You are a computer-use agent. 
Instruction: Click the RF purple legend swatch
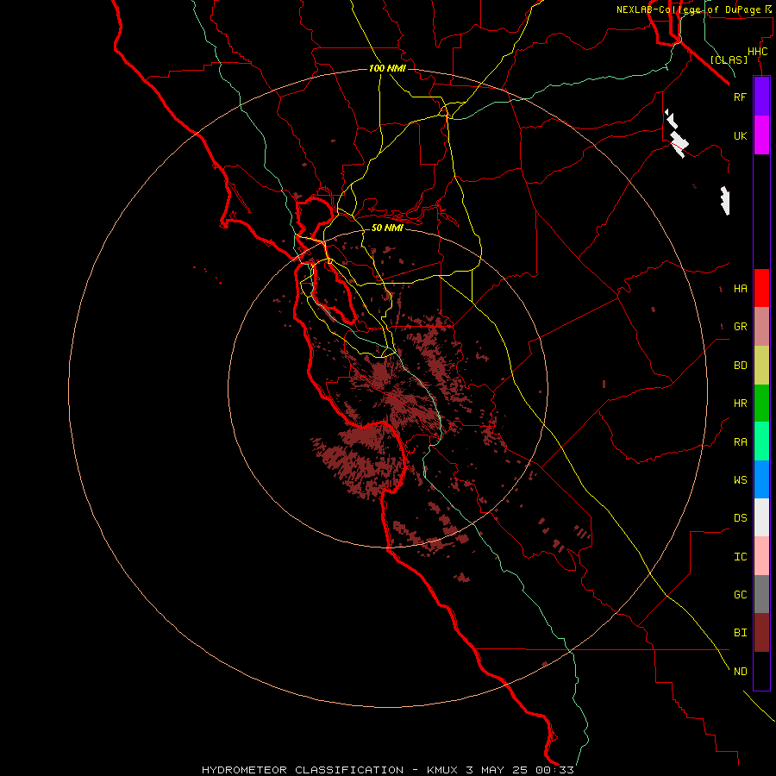click(x=761, y=97)
